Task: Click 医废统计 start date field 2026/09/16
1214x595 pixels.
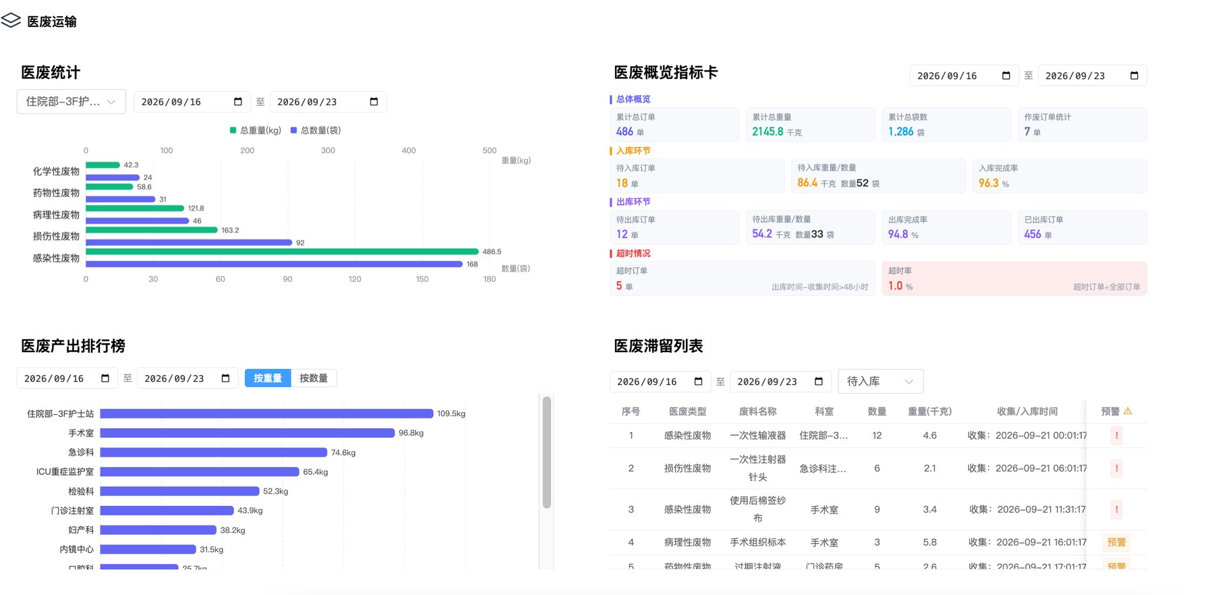Action: pyautogui.click(x=192, y=102)
